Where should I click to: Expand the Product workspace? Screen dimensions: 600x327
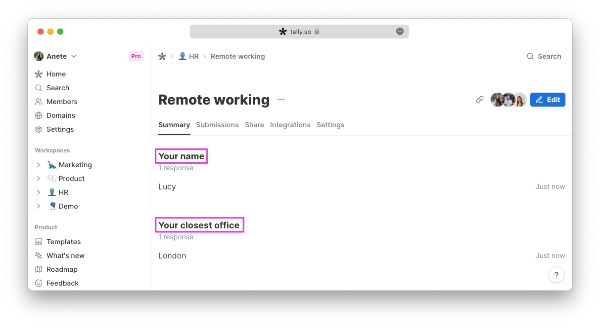tap(39, 179)
